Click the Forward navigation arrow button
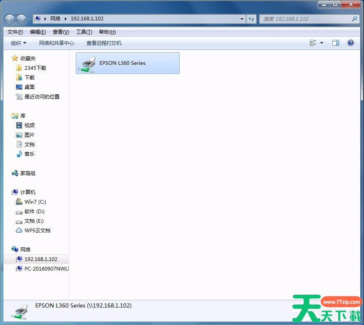The image size is (364, 325). (x=21, y=19)
